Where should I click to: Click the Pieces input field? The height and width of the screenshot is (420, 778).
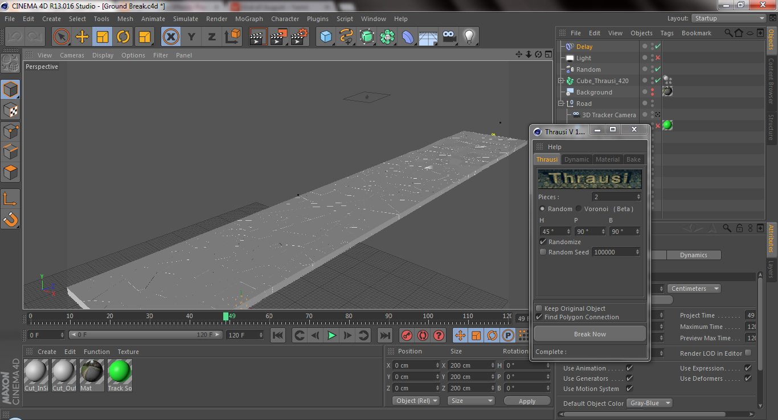click(x=613, y=197)
